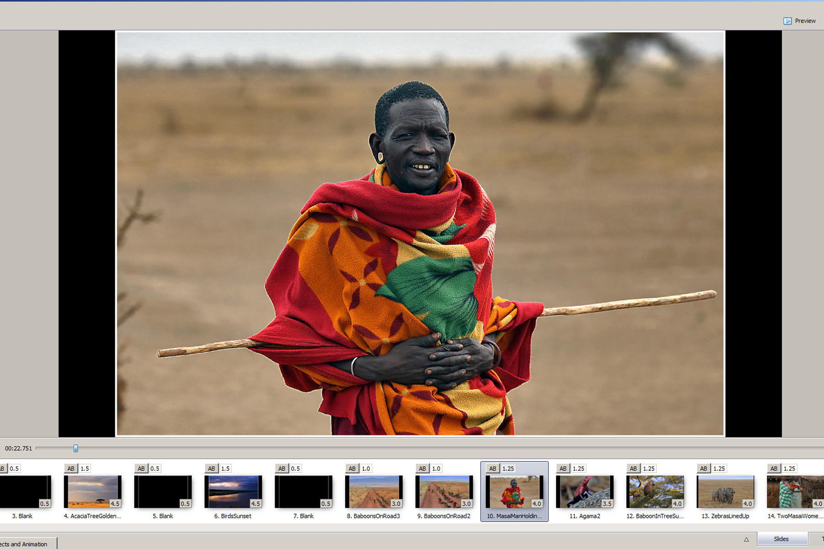Image resolution: width=824 pixels, height=549 pixels.
Task: Click the timeline track right of the slider handle
Action: [451, 448]
